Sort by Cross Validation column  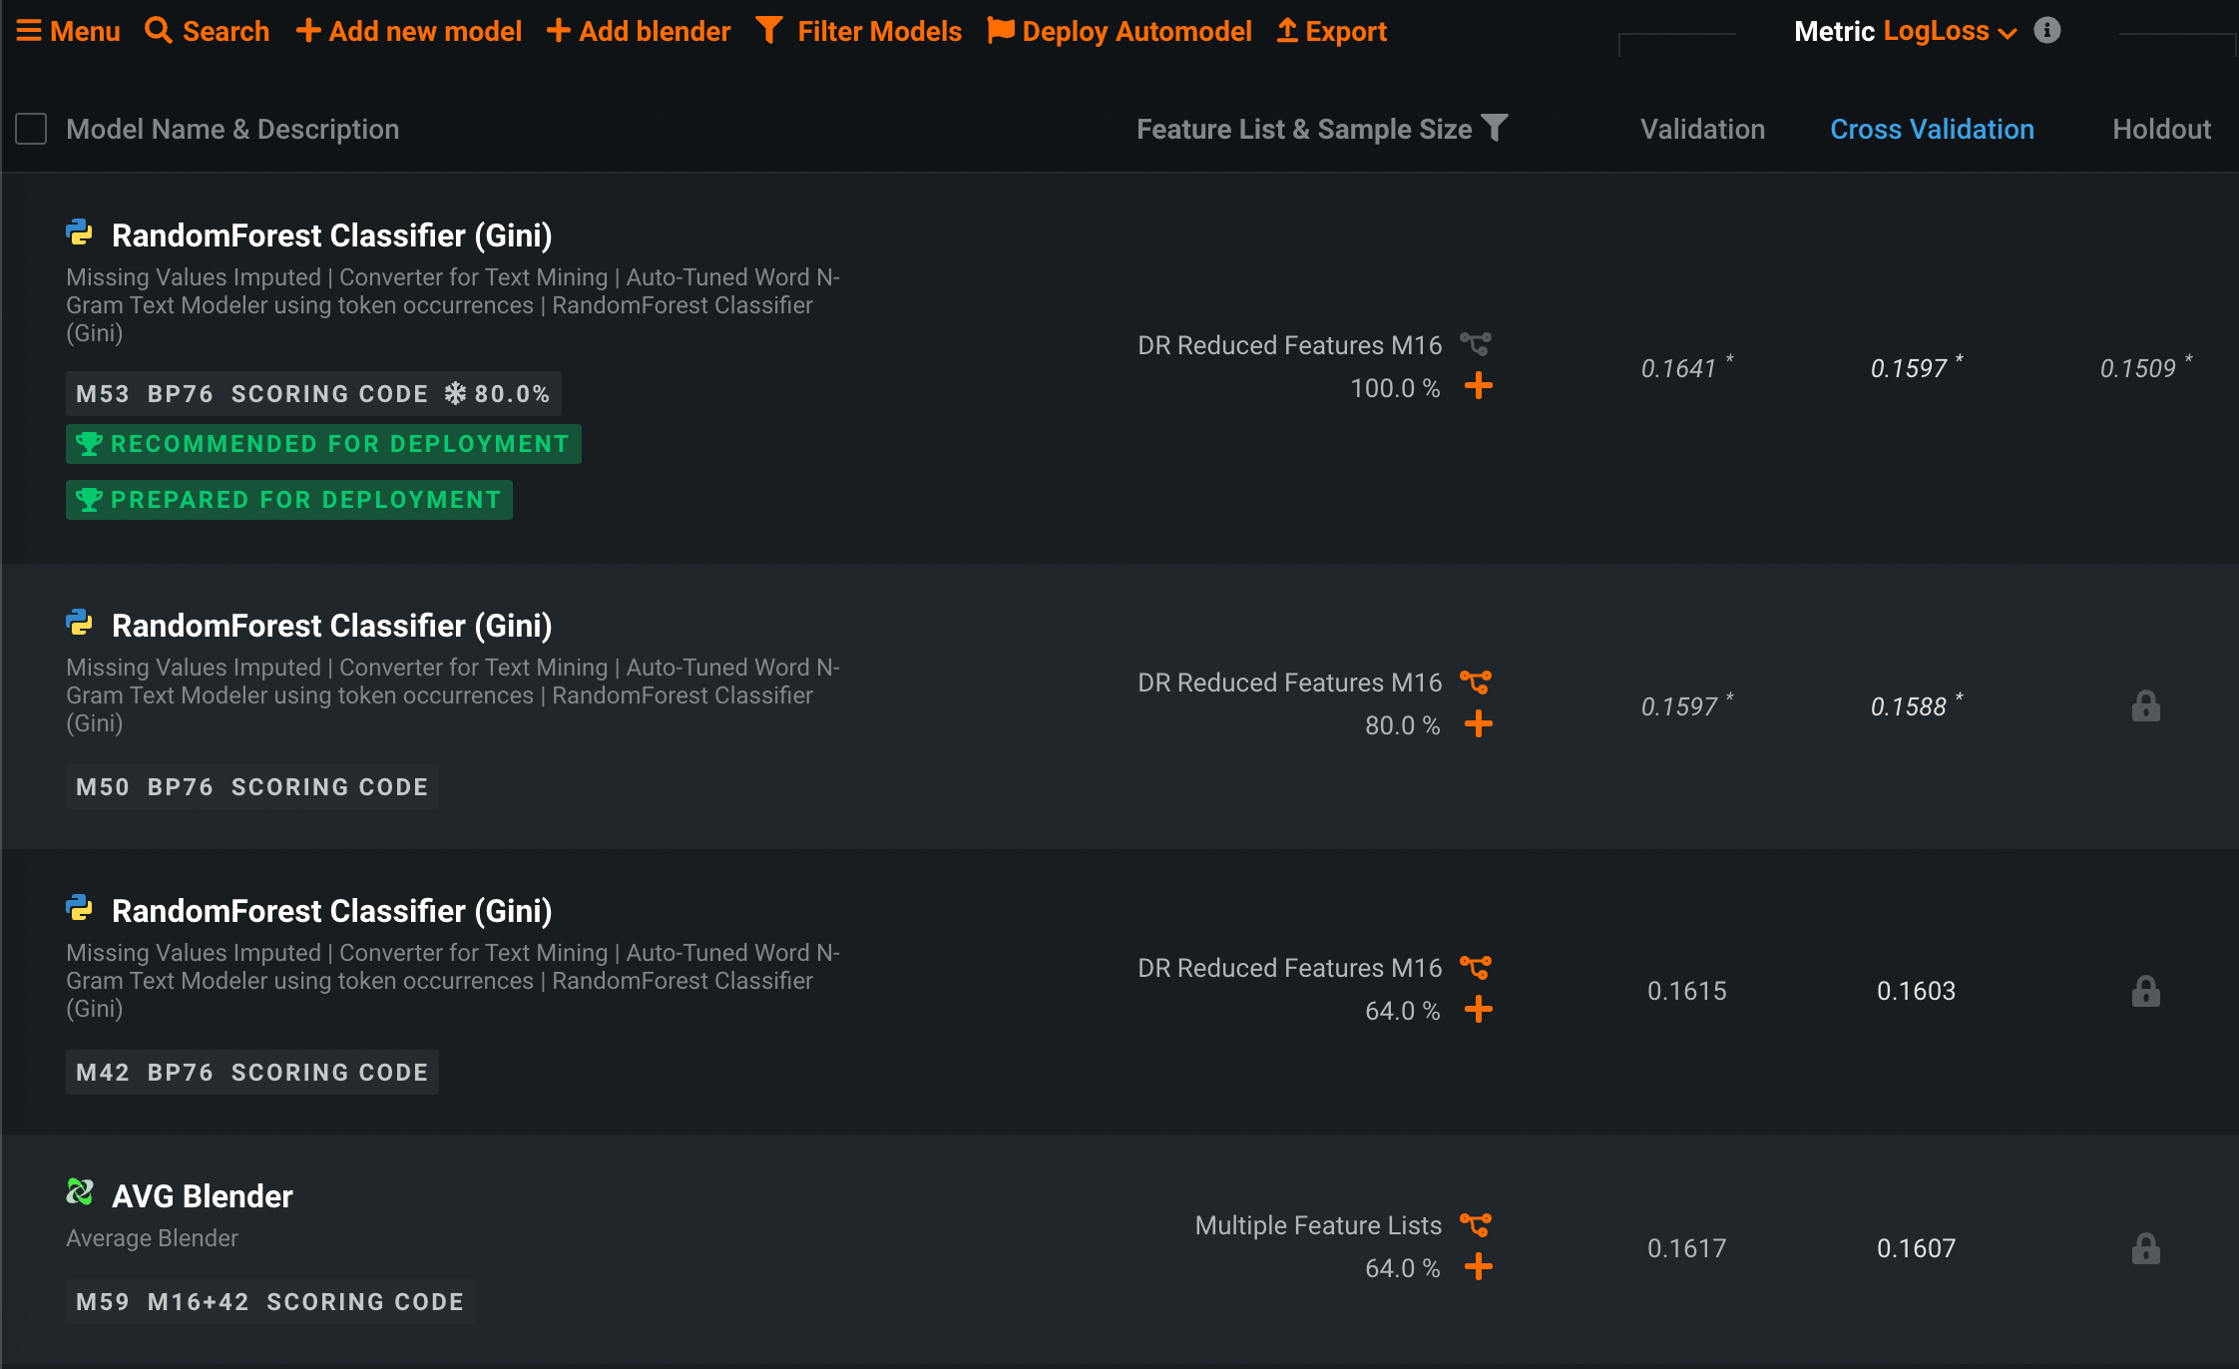click(1932, 129)
